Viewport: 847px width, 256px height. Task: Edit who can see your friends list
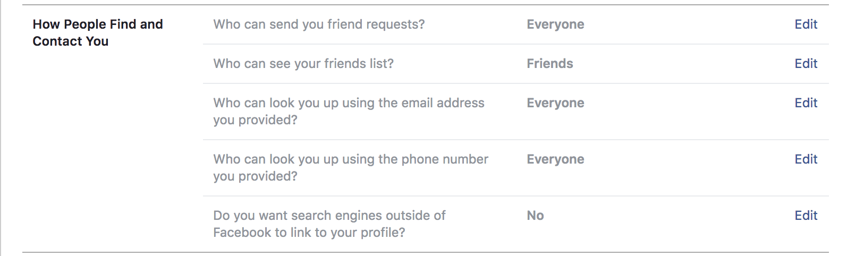(x=806, y=64)
